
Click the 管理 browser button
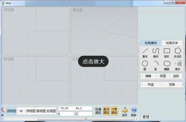(x=146, y=117)
